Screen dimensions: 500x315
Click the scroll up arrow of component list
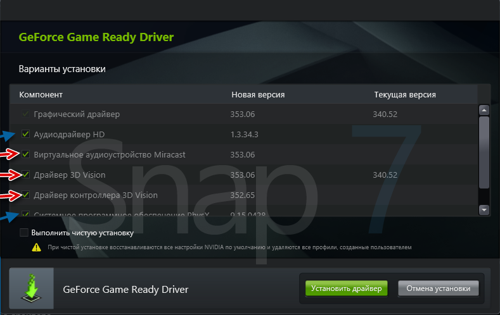pyautogui.click(x=484, y=110)
